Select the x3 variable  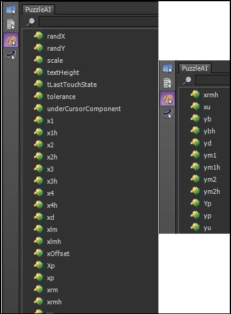[50, 169]
